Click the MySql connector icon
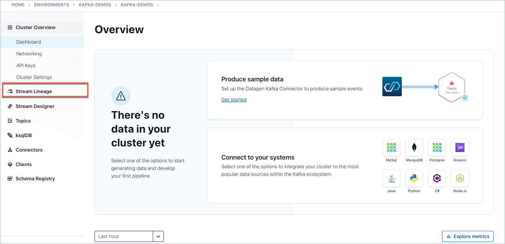Image resolution: width=505 pixels, height=244 pixels. tap(391, 147)
